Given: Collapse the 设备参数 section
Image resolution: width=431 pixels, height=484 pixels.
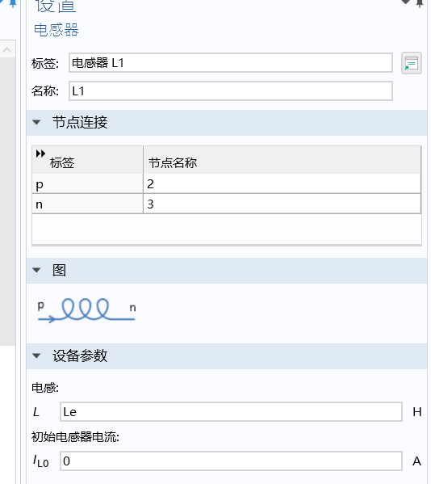Looking at the screenshot, I should (36, 356).
